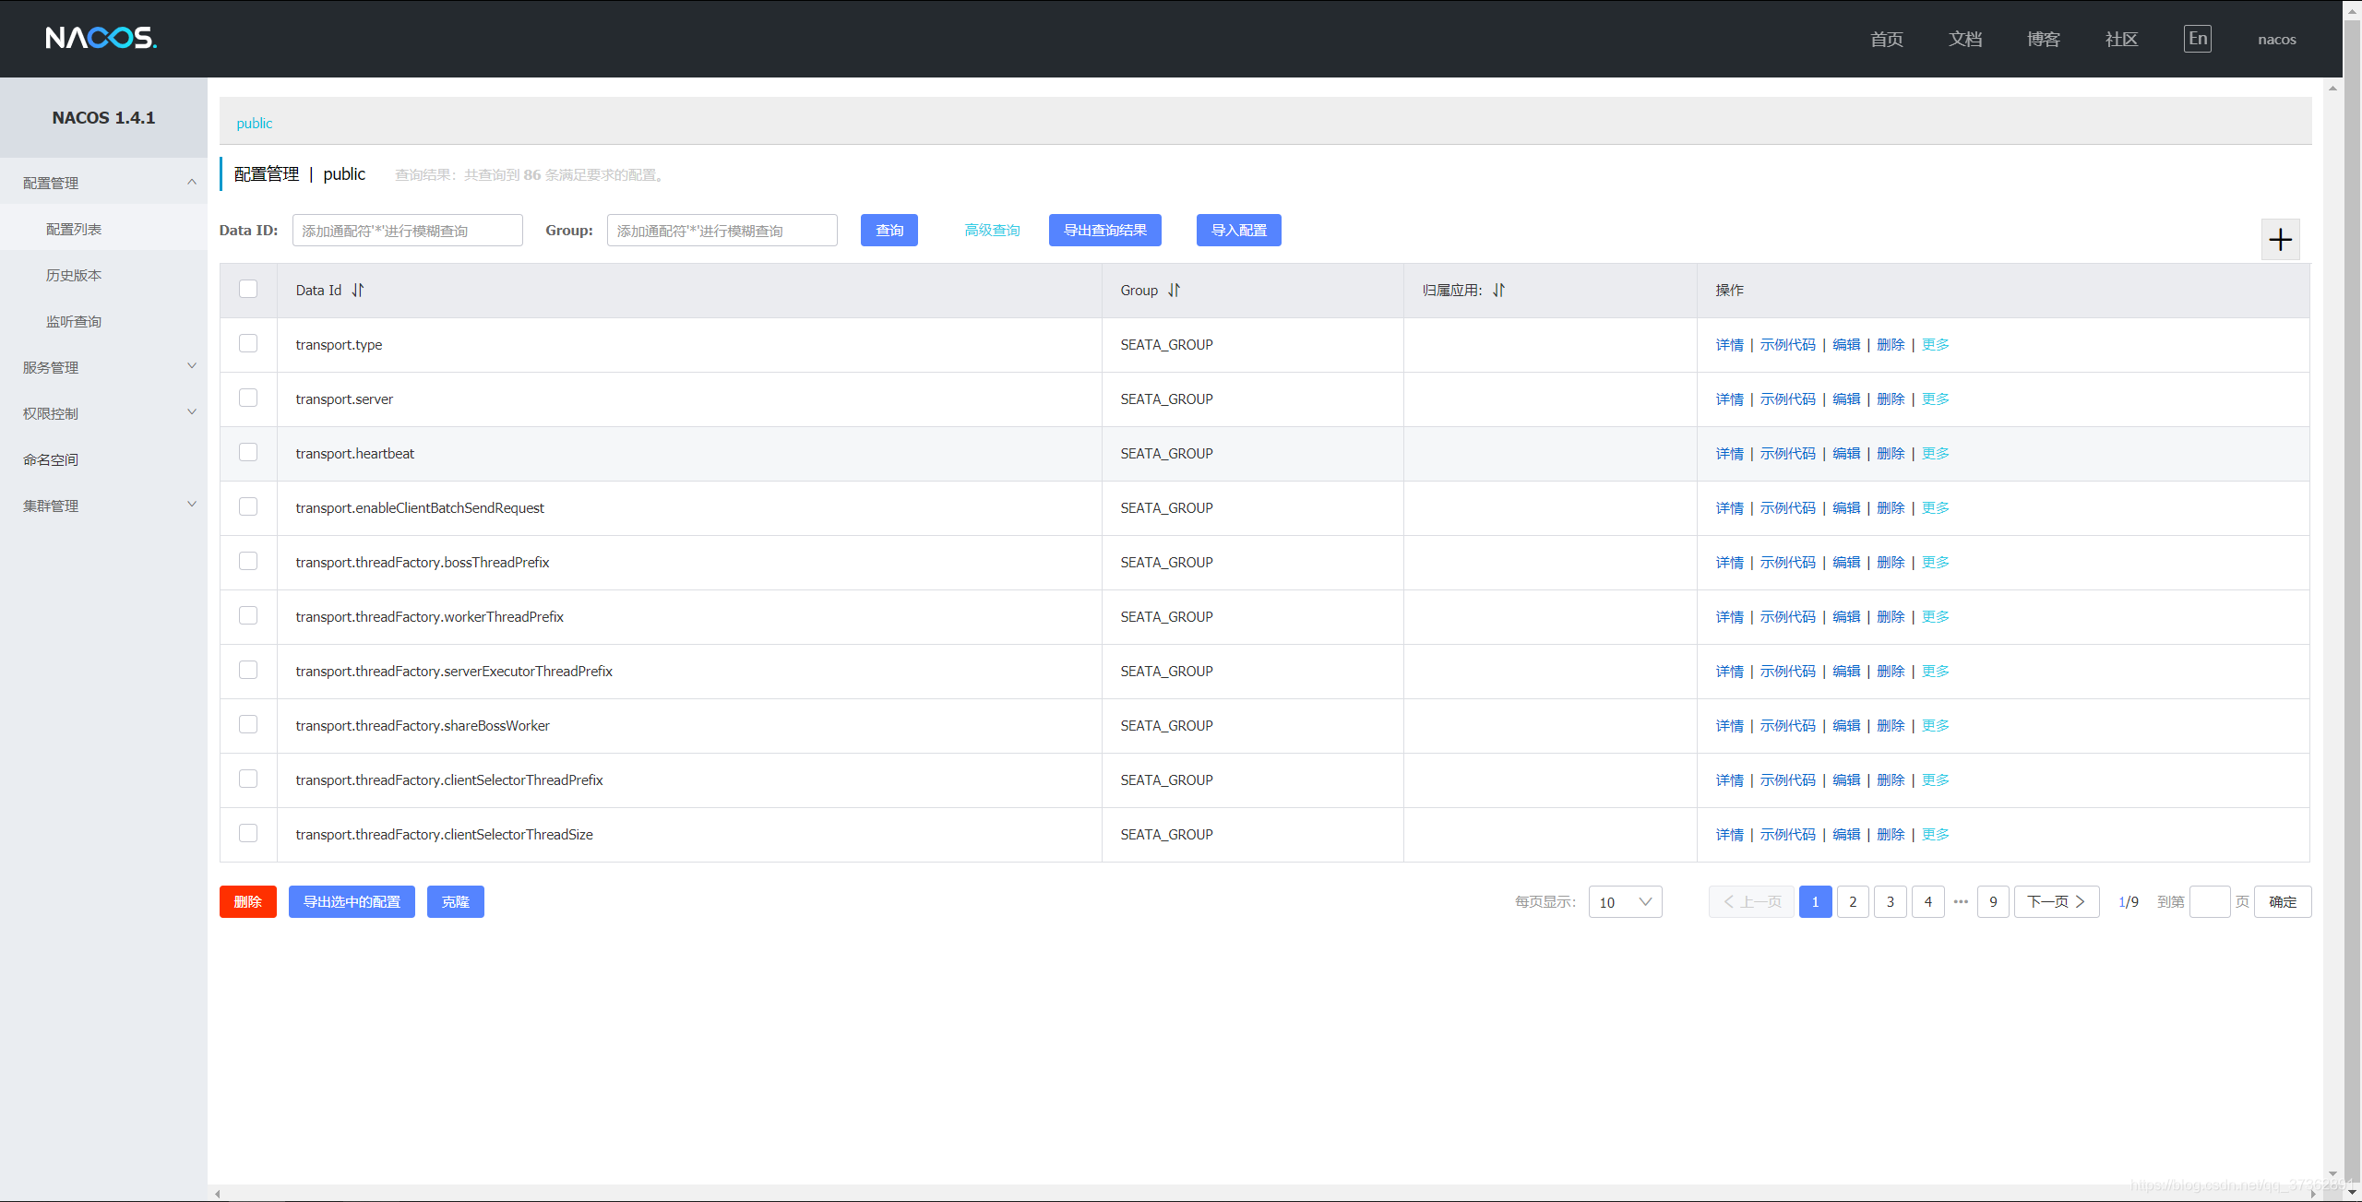
Task: Open 博客 in top navigation
Action: click(x=2044, y=40)
